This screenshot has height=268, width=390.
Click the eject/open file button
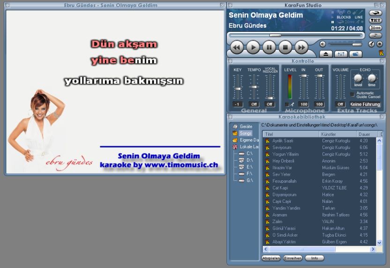click(x=326, y=54)
